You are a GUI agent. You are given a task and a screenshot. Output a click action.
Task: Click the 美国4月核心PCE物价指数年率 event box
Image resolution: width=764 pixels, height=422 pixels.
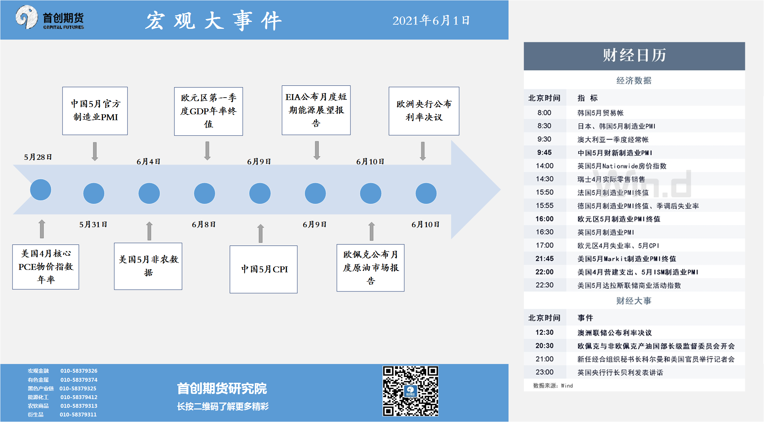46,267
